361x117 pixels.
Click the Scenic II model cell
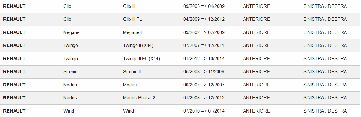click(132, 72)
